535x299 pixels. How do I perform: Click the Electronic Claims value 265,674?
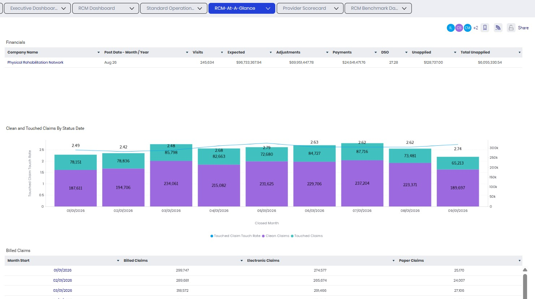320,281
